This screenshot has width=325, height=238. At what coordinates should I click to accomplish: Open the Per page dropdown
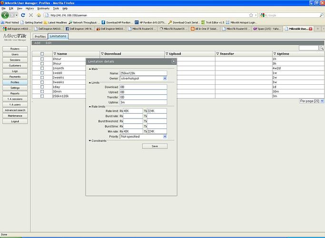coord(322,101)
